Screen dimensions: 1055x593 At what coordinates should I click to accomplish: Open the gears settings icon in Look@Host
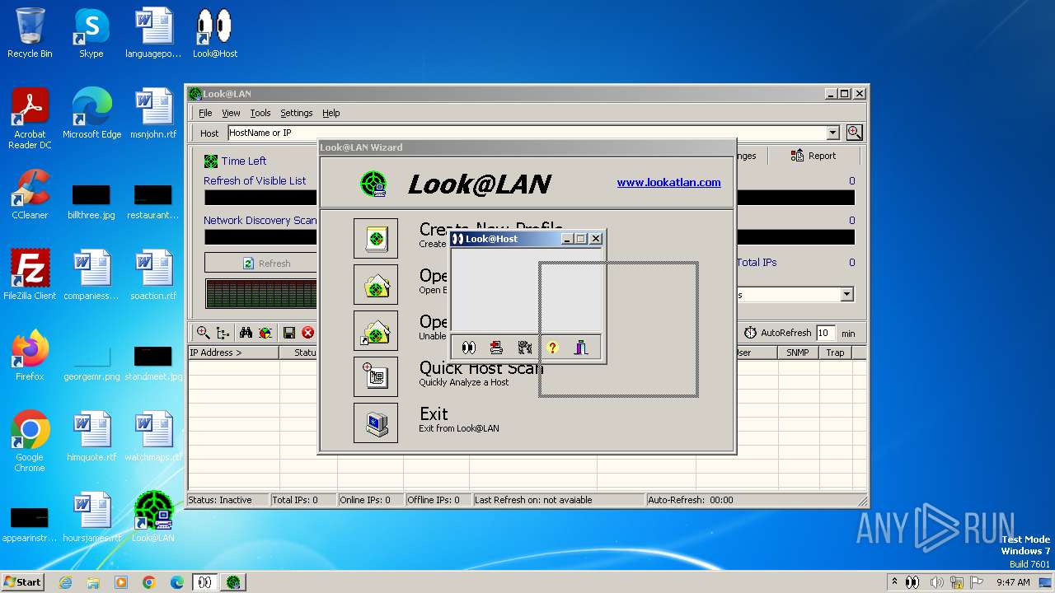(x=524, y=348)
